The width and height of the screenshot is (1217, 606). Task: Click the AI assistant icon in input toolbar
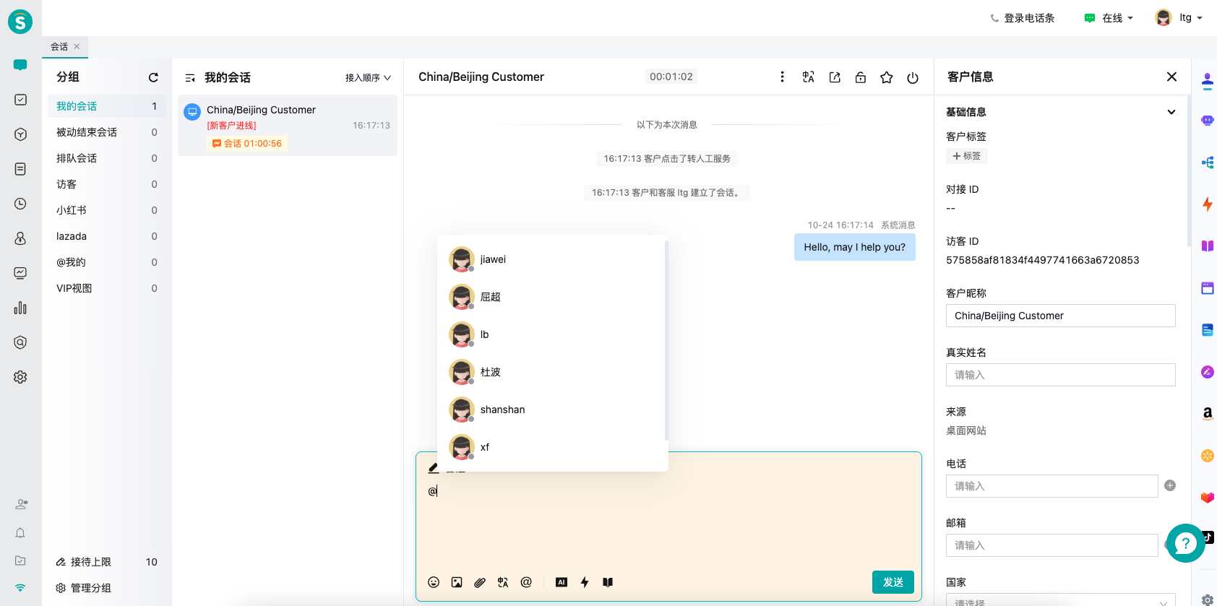coord(562,582)
